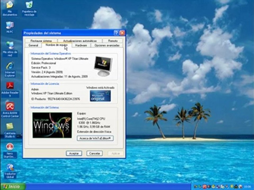Click the help question mark in title bar
254x190 pixels.
tap(116, 33)
